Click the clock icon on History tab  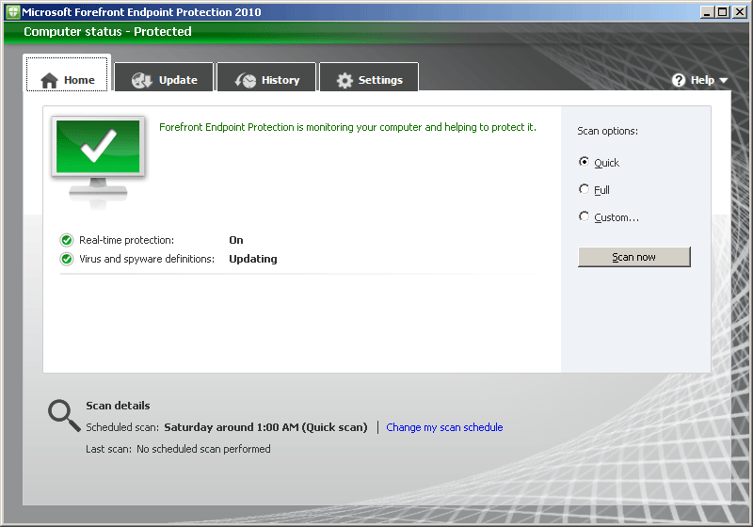pyautogui.click(x=246, y=80)
